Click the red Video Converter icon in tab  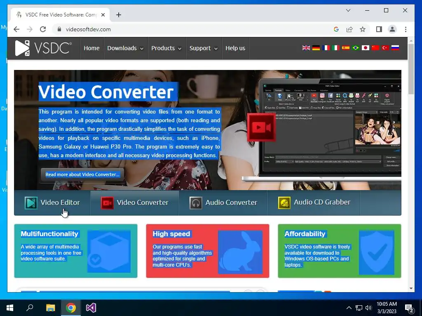(x=107, y=203)
